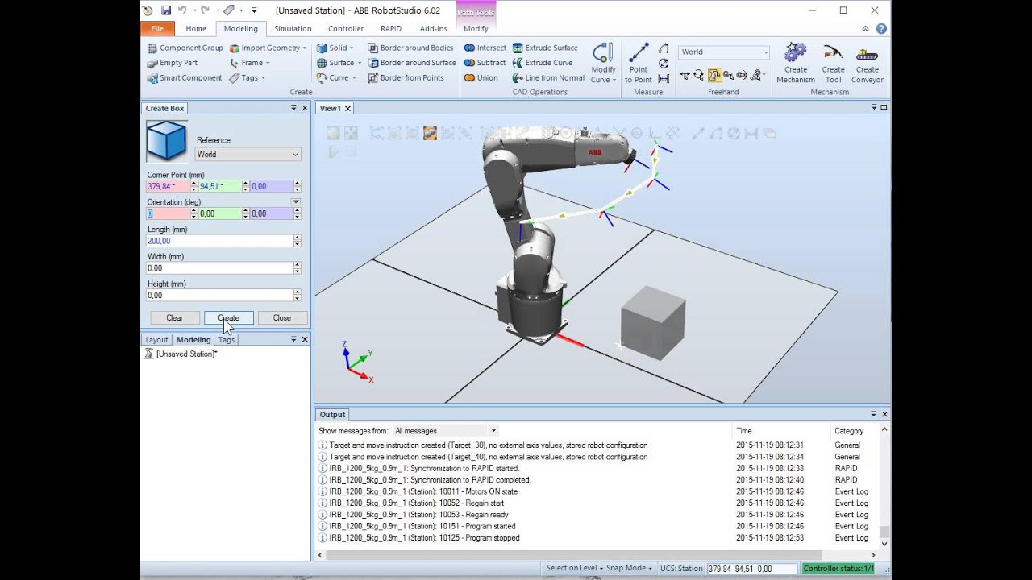Activate the Jog Reorient freehand tool
Screen dimensions: 1032x580
[x=742, y=76]
